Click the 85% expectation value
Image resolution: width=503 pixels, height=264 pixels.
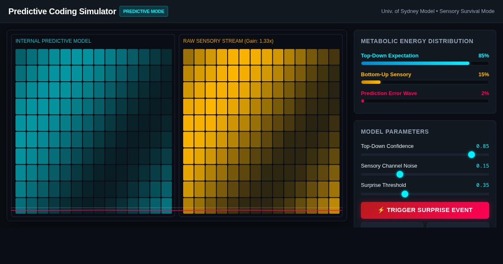click(x=484, y=55)
